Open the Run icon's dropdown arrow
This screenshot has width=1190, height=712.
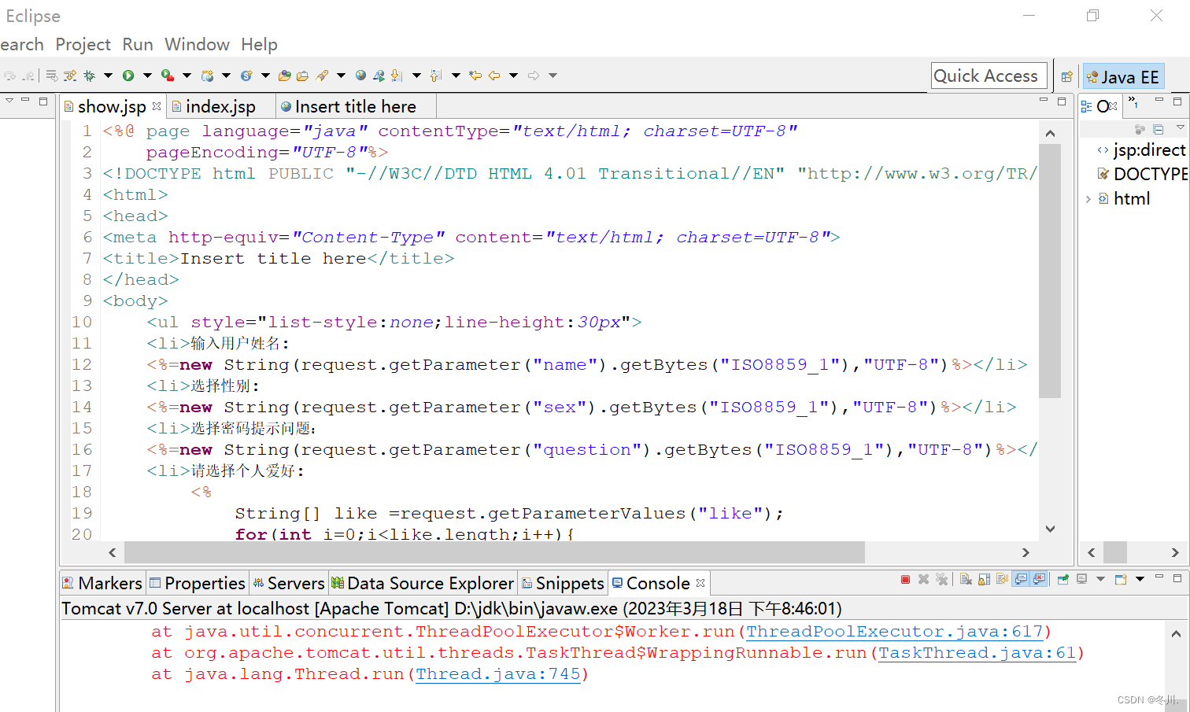click(x=147, y=76)
